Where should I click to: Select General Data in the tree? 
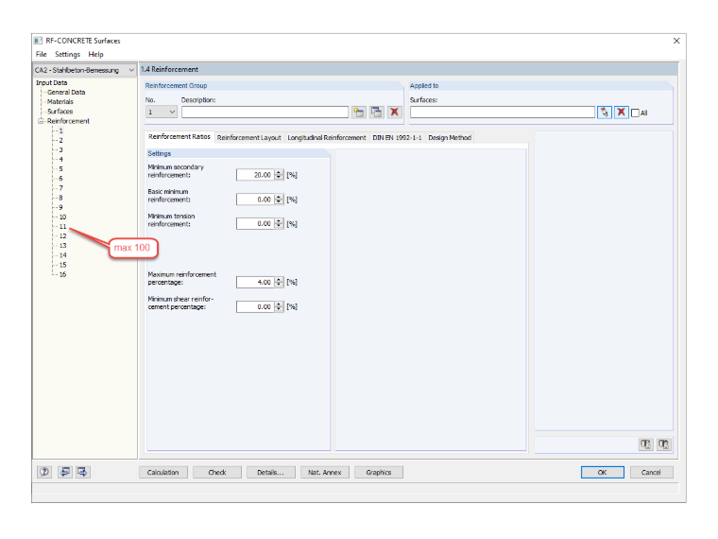[66, 92]
